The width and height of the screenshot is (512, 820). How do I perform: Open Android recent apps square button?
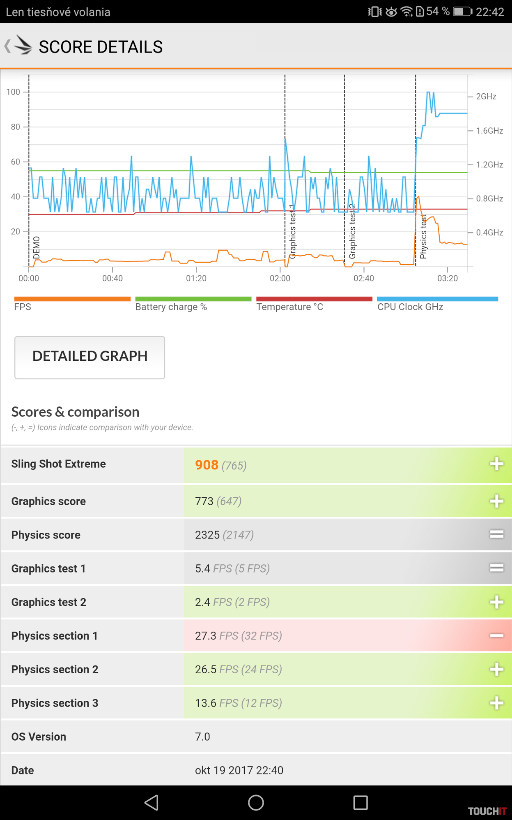[360, 802]
